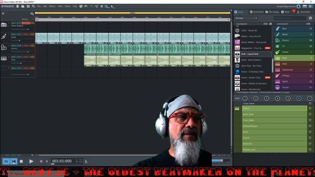Switch to the Store tab
Viewport: 315px width, 177px height.
285,12
